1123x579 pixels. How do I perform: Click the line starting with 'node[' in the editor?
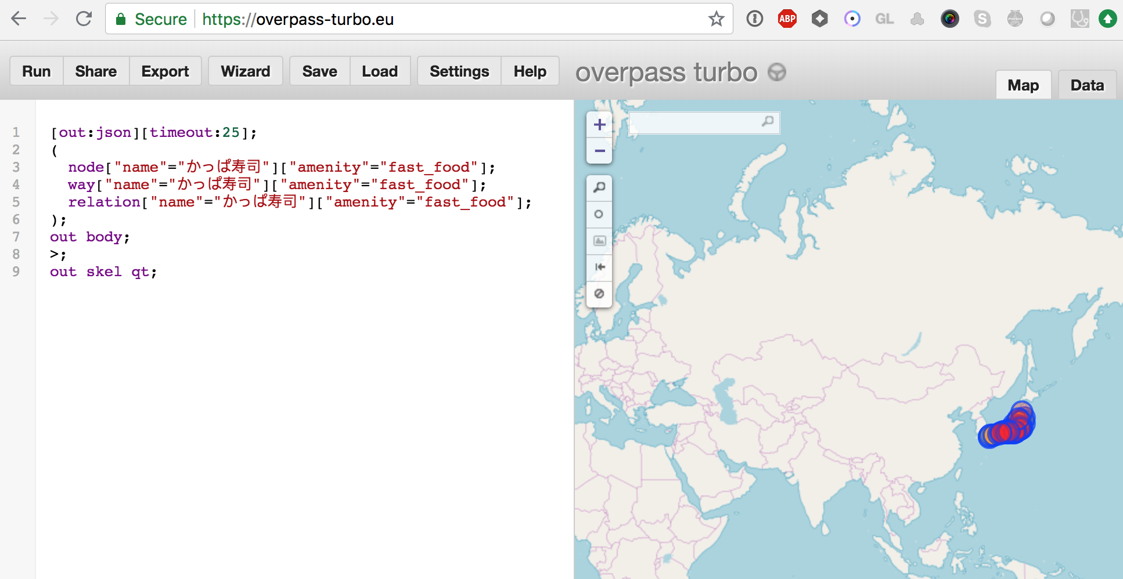point(282,167)
